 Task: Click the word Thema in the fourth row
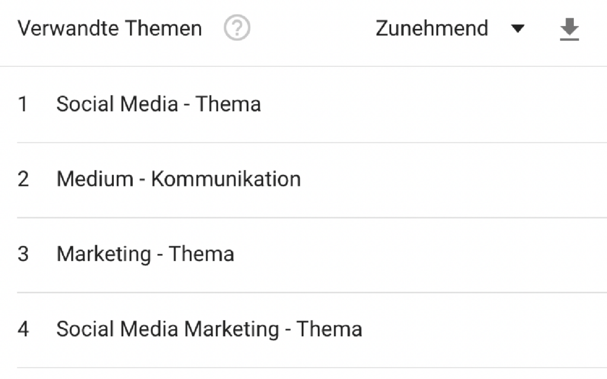click(x=330, y=329)
